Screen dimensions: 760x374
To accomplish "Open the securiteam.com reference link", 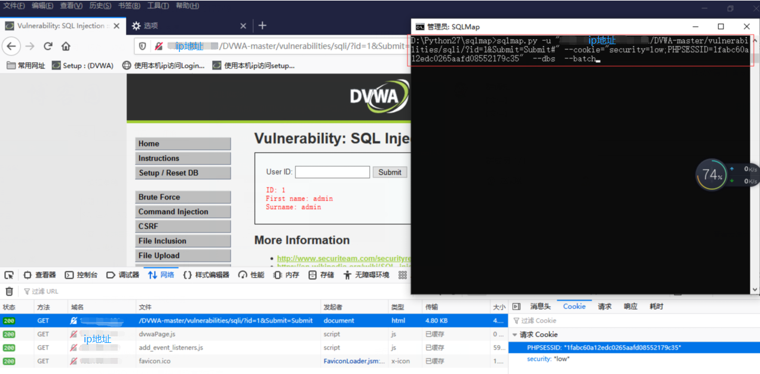I will 344,259.
